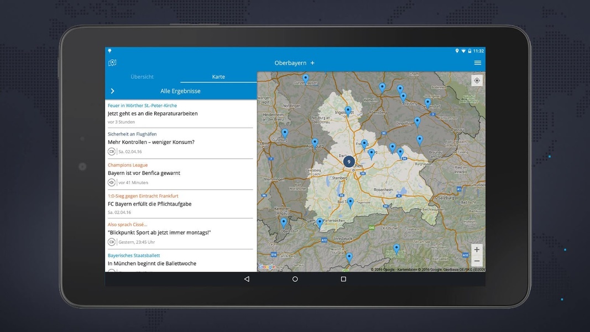The width and height of the screenshot is (590, 332).
Task: Open 'Bayern ist vor Benfica gewarnt' article
Action: tap(144, 173)
